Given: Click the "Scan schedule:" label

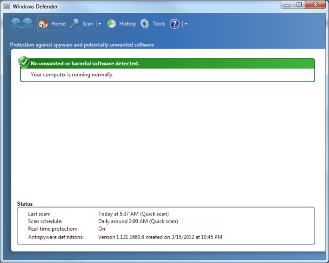Looking at the screenshot, I should point(45,222).
